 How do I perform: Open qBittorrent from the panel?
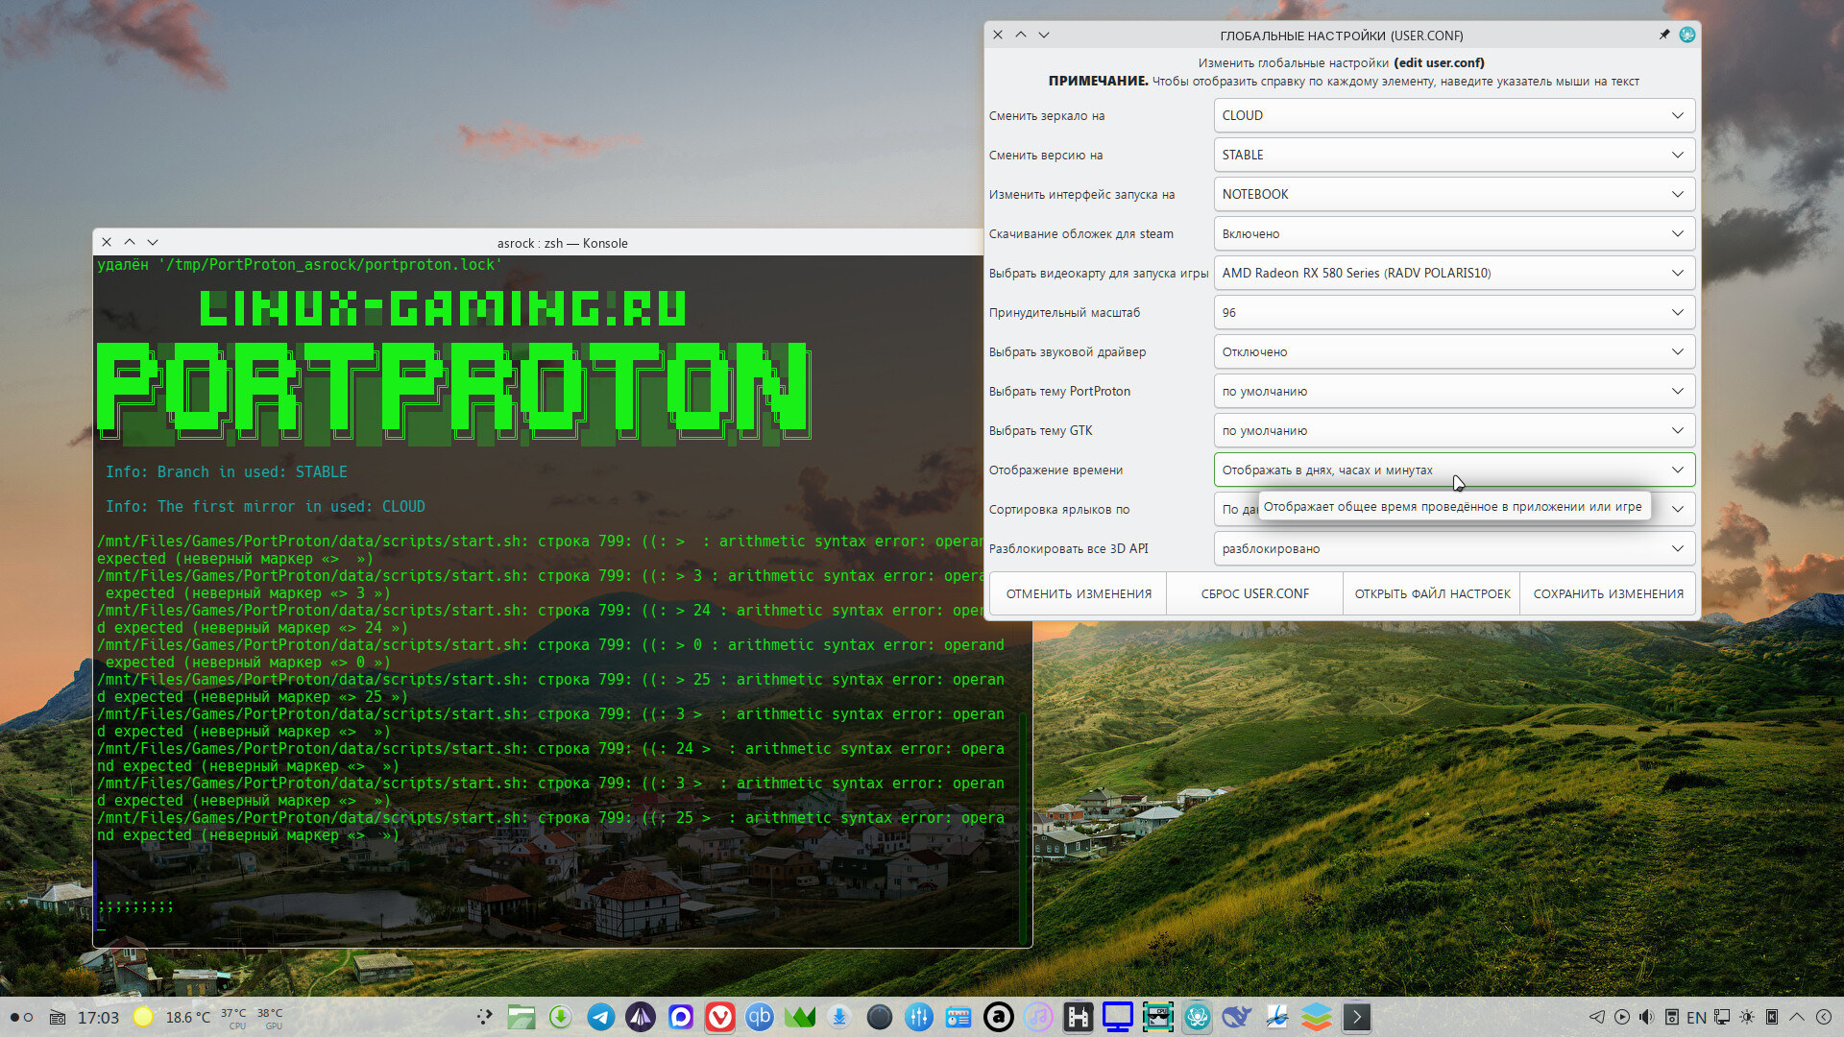[x=760, y=1017]
